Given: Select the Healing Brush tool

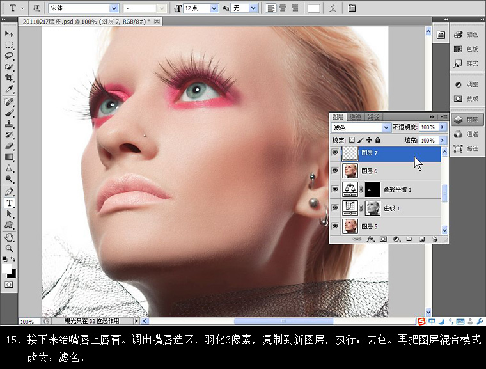Looking at the screenshot, I should pos(9,102).
